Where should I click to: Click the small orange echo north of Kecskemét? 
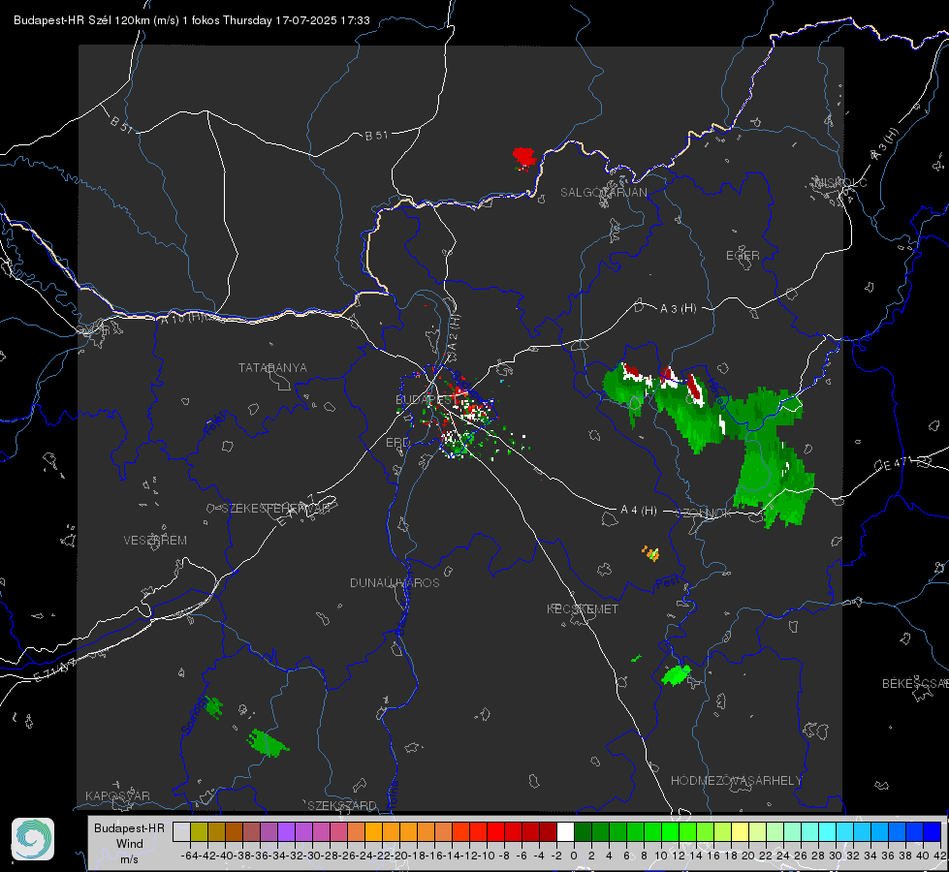650,553
